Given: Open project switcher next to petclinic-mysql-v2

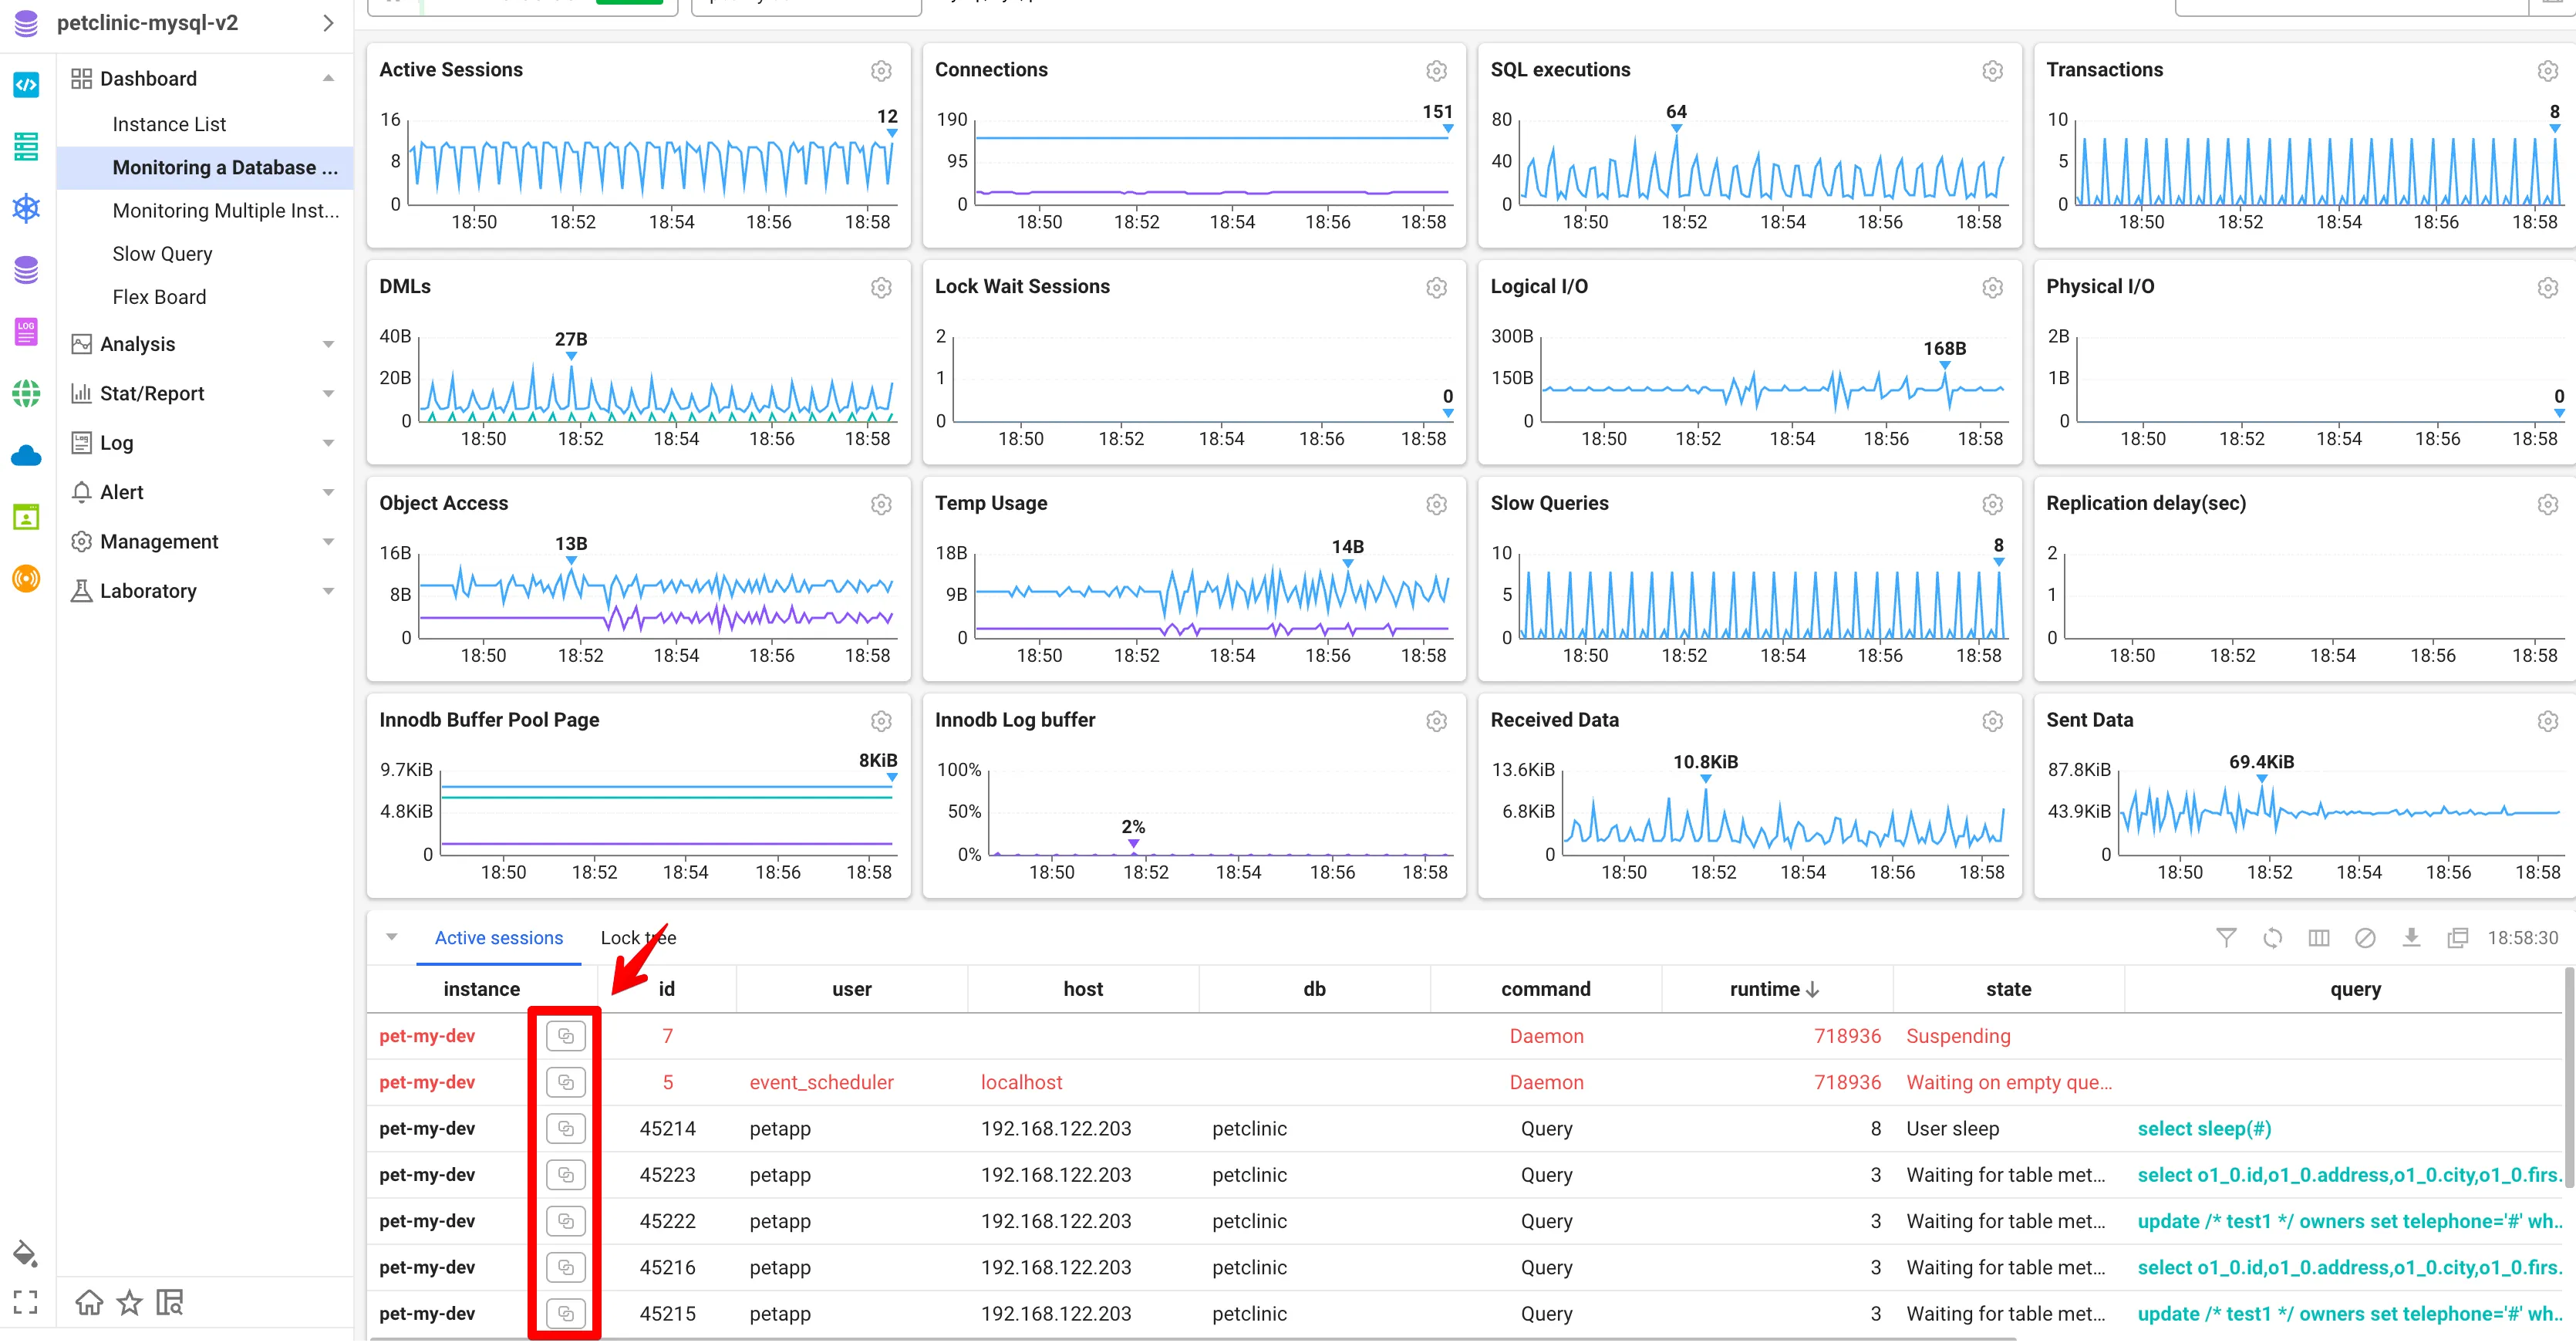Looking at the screenshot, I should [328, 23].
